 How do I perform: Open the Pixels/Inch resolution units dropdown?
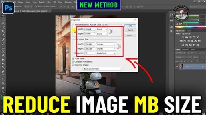pyautogui.click(x=106, y=53)
